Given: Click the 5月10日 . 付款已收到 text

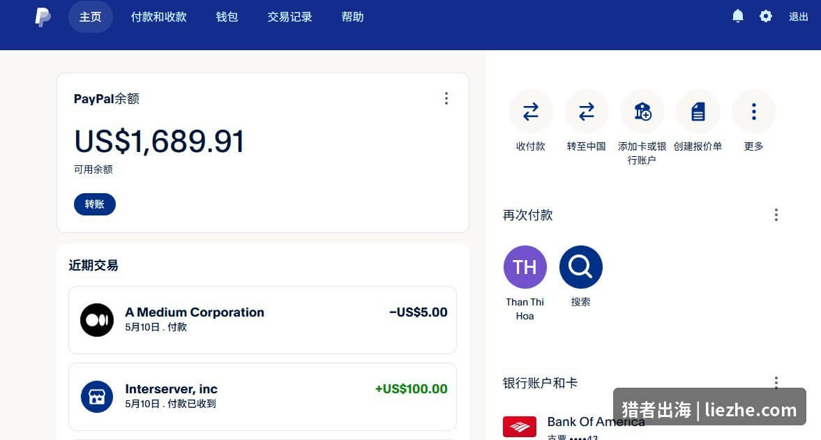Looking at the screenshot, I should pos(170,404).
